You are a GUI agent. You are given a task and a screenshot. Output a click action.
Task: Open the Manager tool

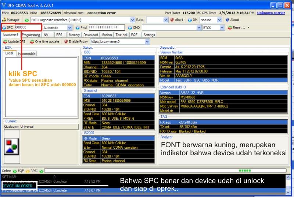(11, 20)
